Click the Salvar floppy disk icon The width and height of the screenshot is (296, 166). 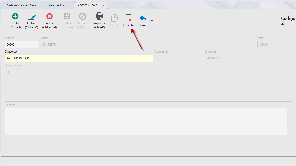coord(67,16)
